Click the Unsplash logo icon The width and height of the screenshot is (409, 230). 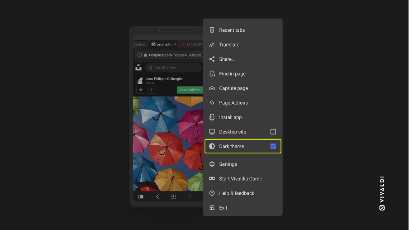[x=138, y=67]
